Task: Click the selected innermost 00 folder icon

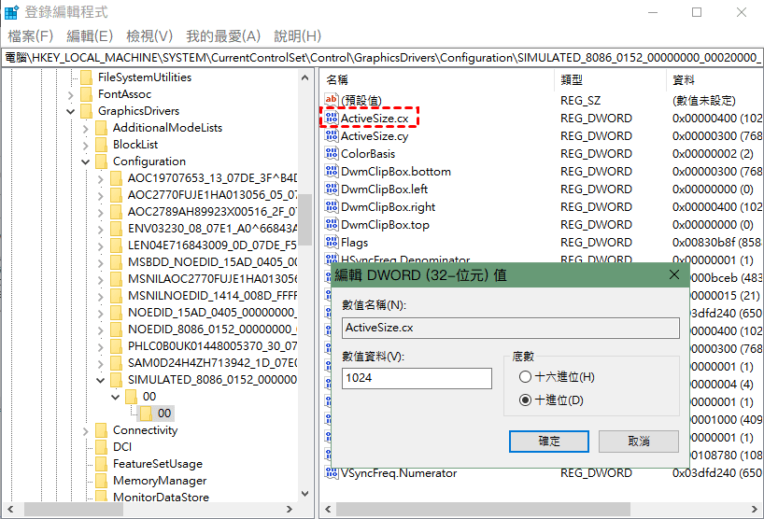Action: [146, 414]
